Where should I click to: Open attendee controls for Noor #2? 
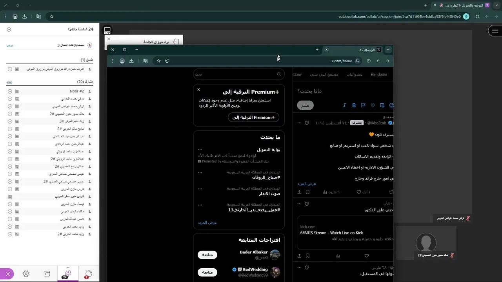coord(10,91)
